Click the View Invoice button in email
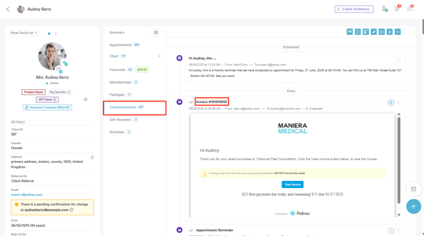This screenshot has height=236, width=424. (x=293, y=184)
